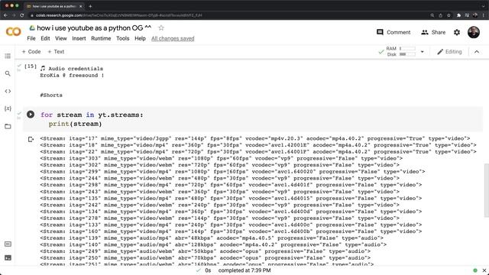Click All changes saved link
489x275 pixels.
(173, 38)
